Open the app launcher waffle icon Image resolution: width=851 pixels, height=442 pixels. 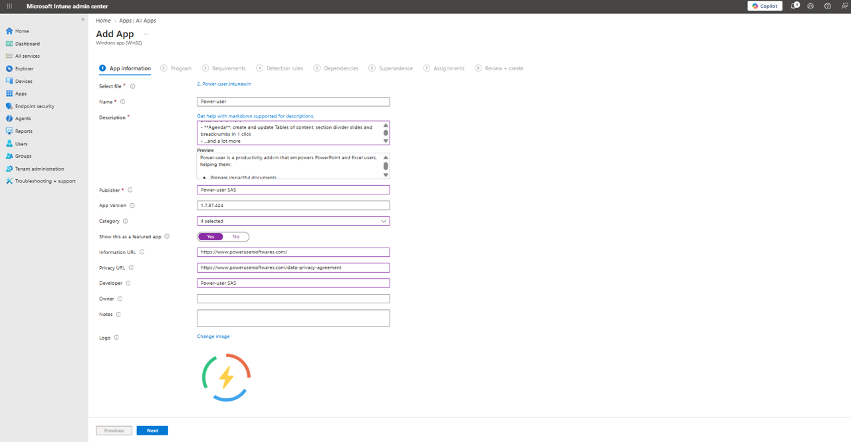click(9, 6)
